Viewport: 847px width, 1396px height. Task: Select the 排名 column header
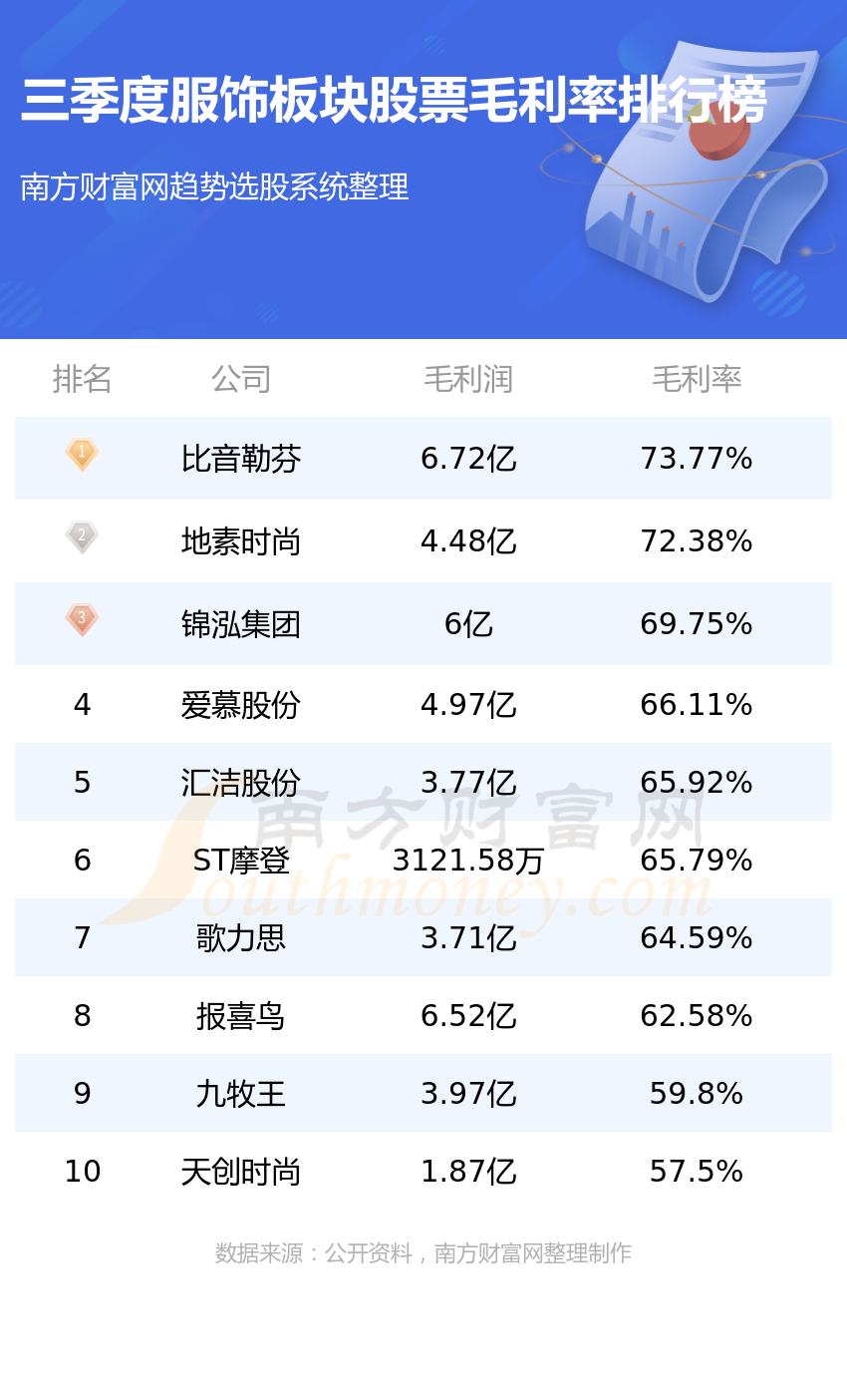[x=82, y=379]
